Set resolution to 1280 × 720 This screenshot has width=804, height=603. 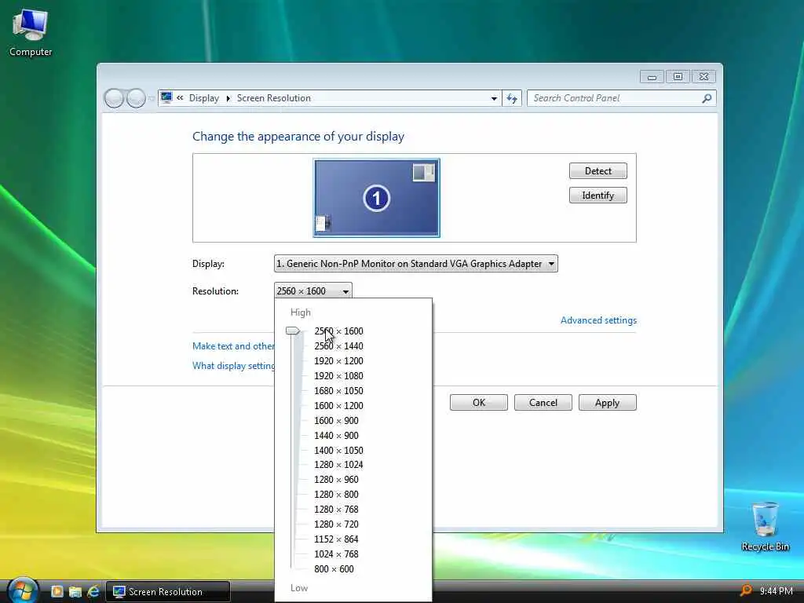(x=336, y=524)
